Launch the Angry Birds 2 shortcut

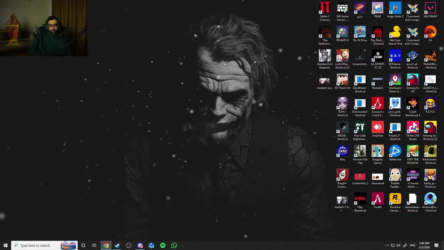[395, 10]
